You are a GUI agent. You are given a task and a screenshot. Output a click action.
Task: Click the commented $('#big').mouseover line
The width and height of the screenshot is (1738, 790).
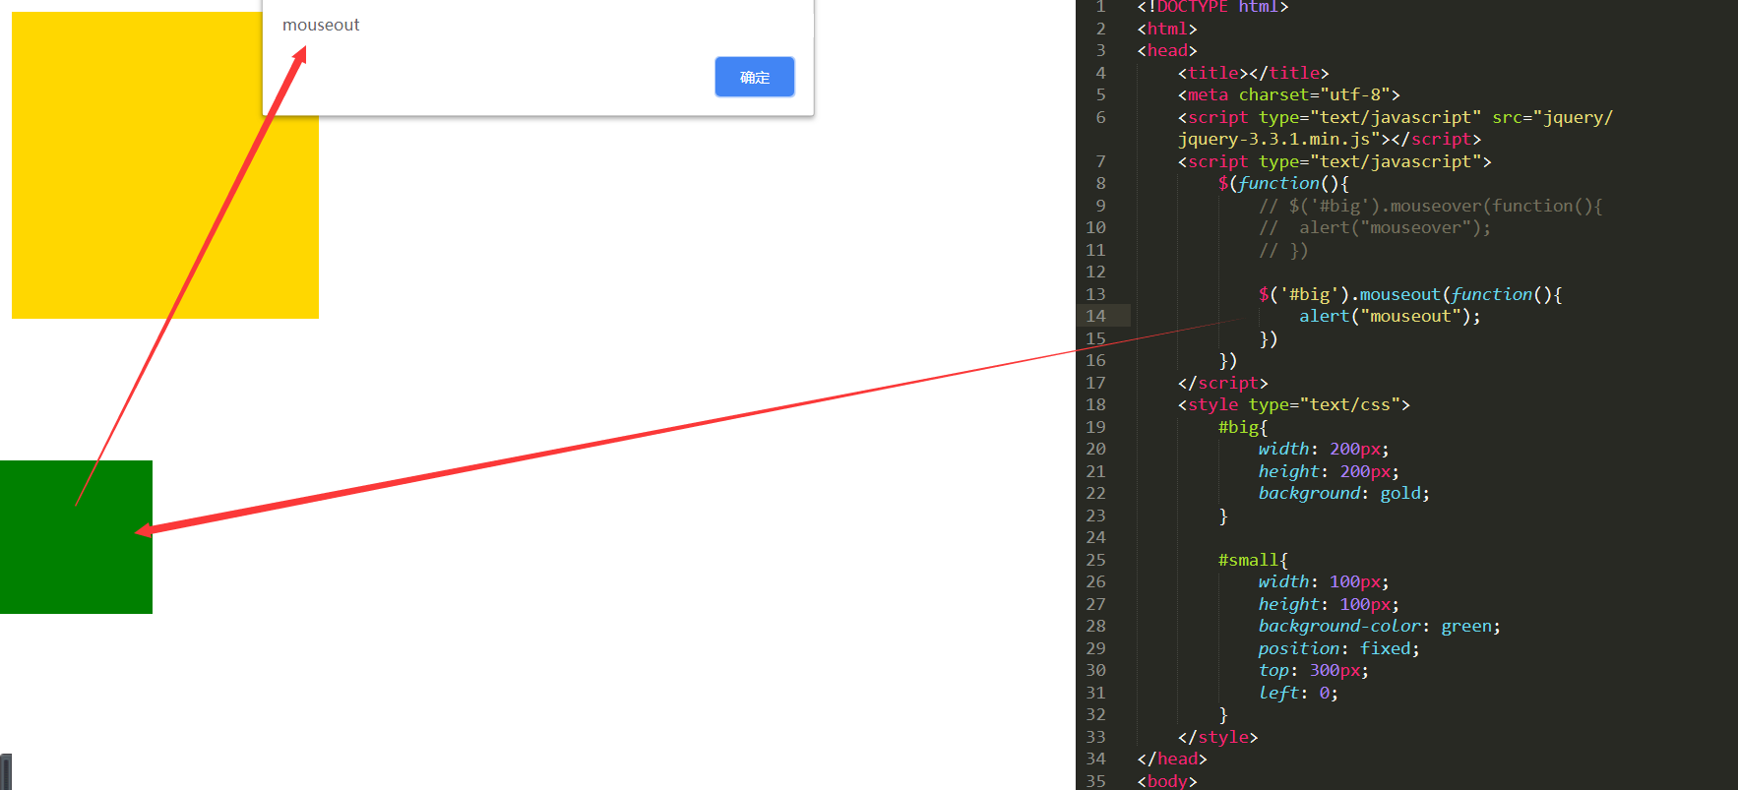tap(1430, 206)
